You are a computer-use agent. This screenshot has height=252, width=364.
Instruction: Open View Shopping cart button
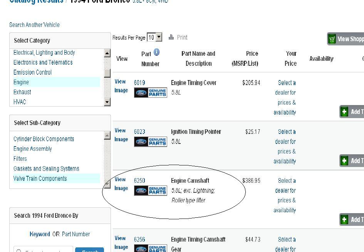(346, 39)
